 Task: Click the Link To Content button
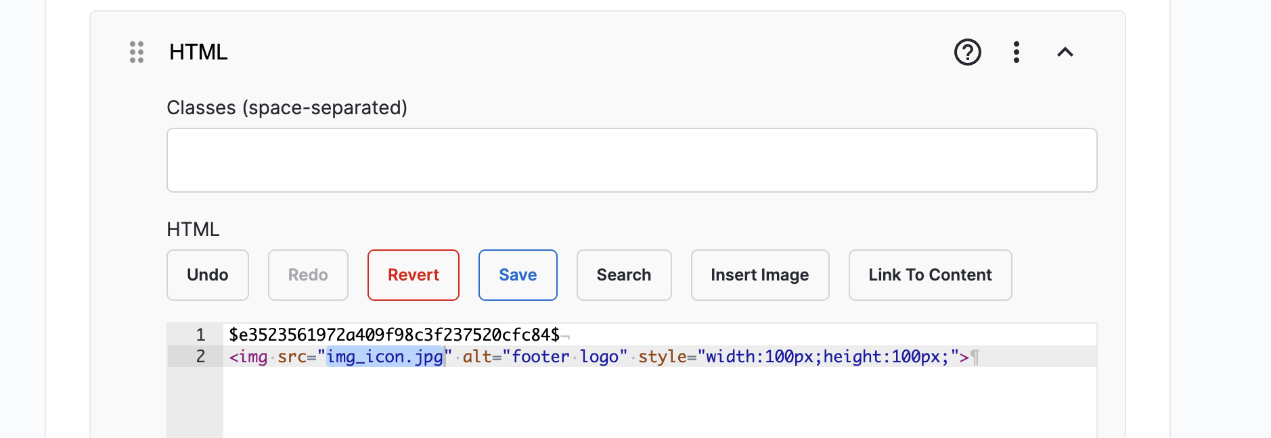pyautogui.click(x=930, y=275)
